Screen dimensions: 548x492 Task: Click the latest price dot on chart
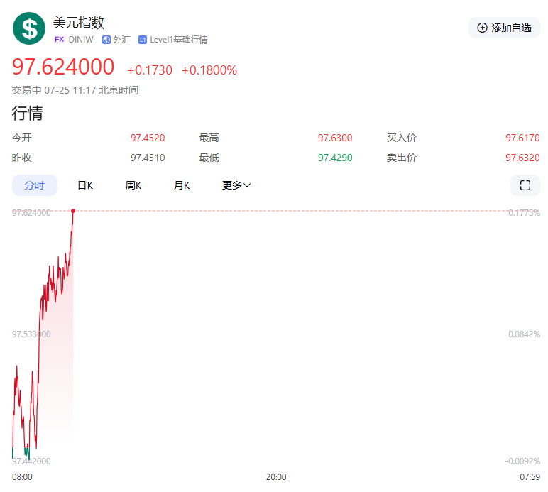(x=73, y=211)
